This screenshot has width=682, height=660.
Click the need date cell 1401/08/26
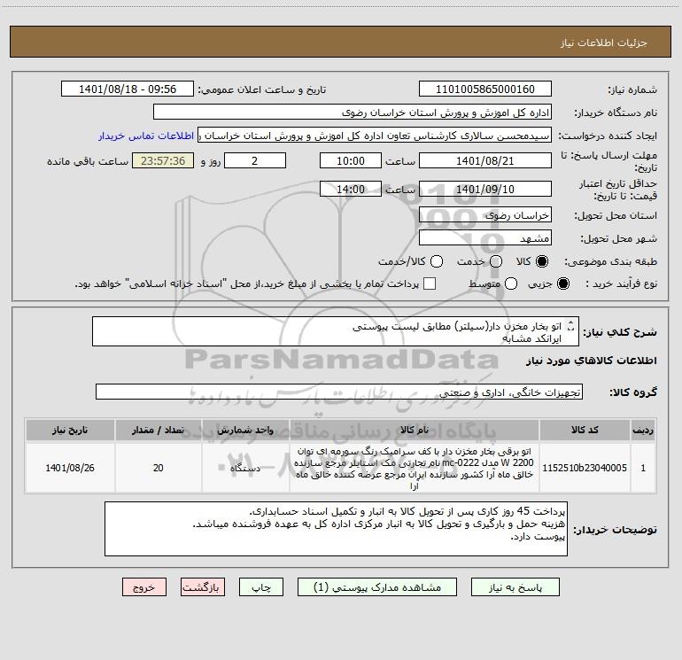coord(70,468)
